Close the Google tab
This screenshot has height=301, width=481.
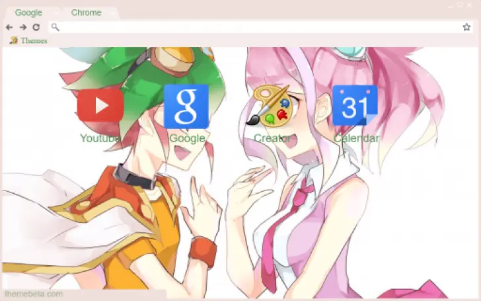pyautogui.click(x=56, y=13)
